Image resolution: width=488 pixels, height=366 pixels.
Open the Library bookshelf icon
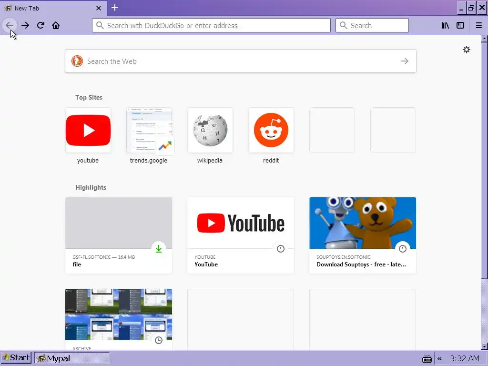click(445, 25)
